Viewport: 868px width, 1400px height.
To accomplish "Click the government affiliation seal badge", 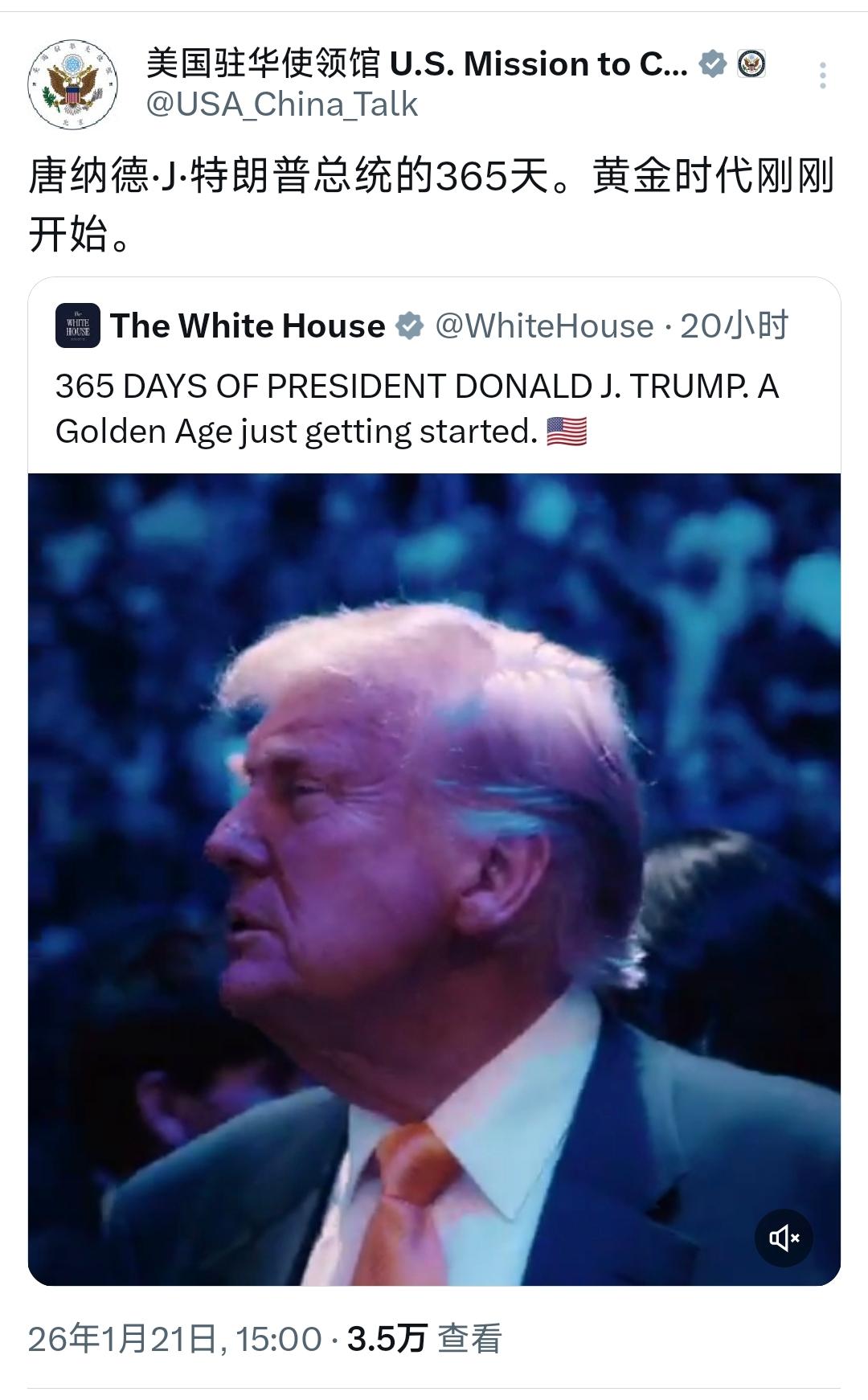I will pyautogui.click(x=751, y=63).
